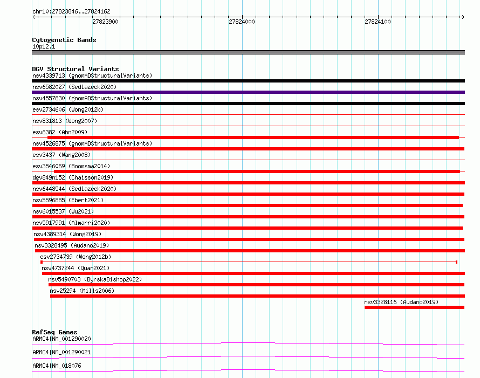Open variant nsv831813 (Wong2007)

[x=65, y=121]
